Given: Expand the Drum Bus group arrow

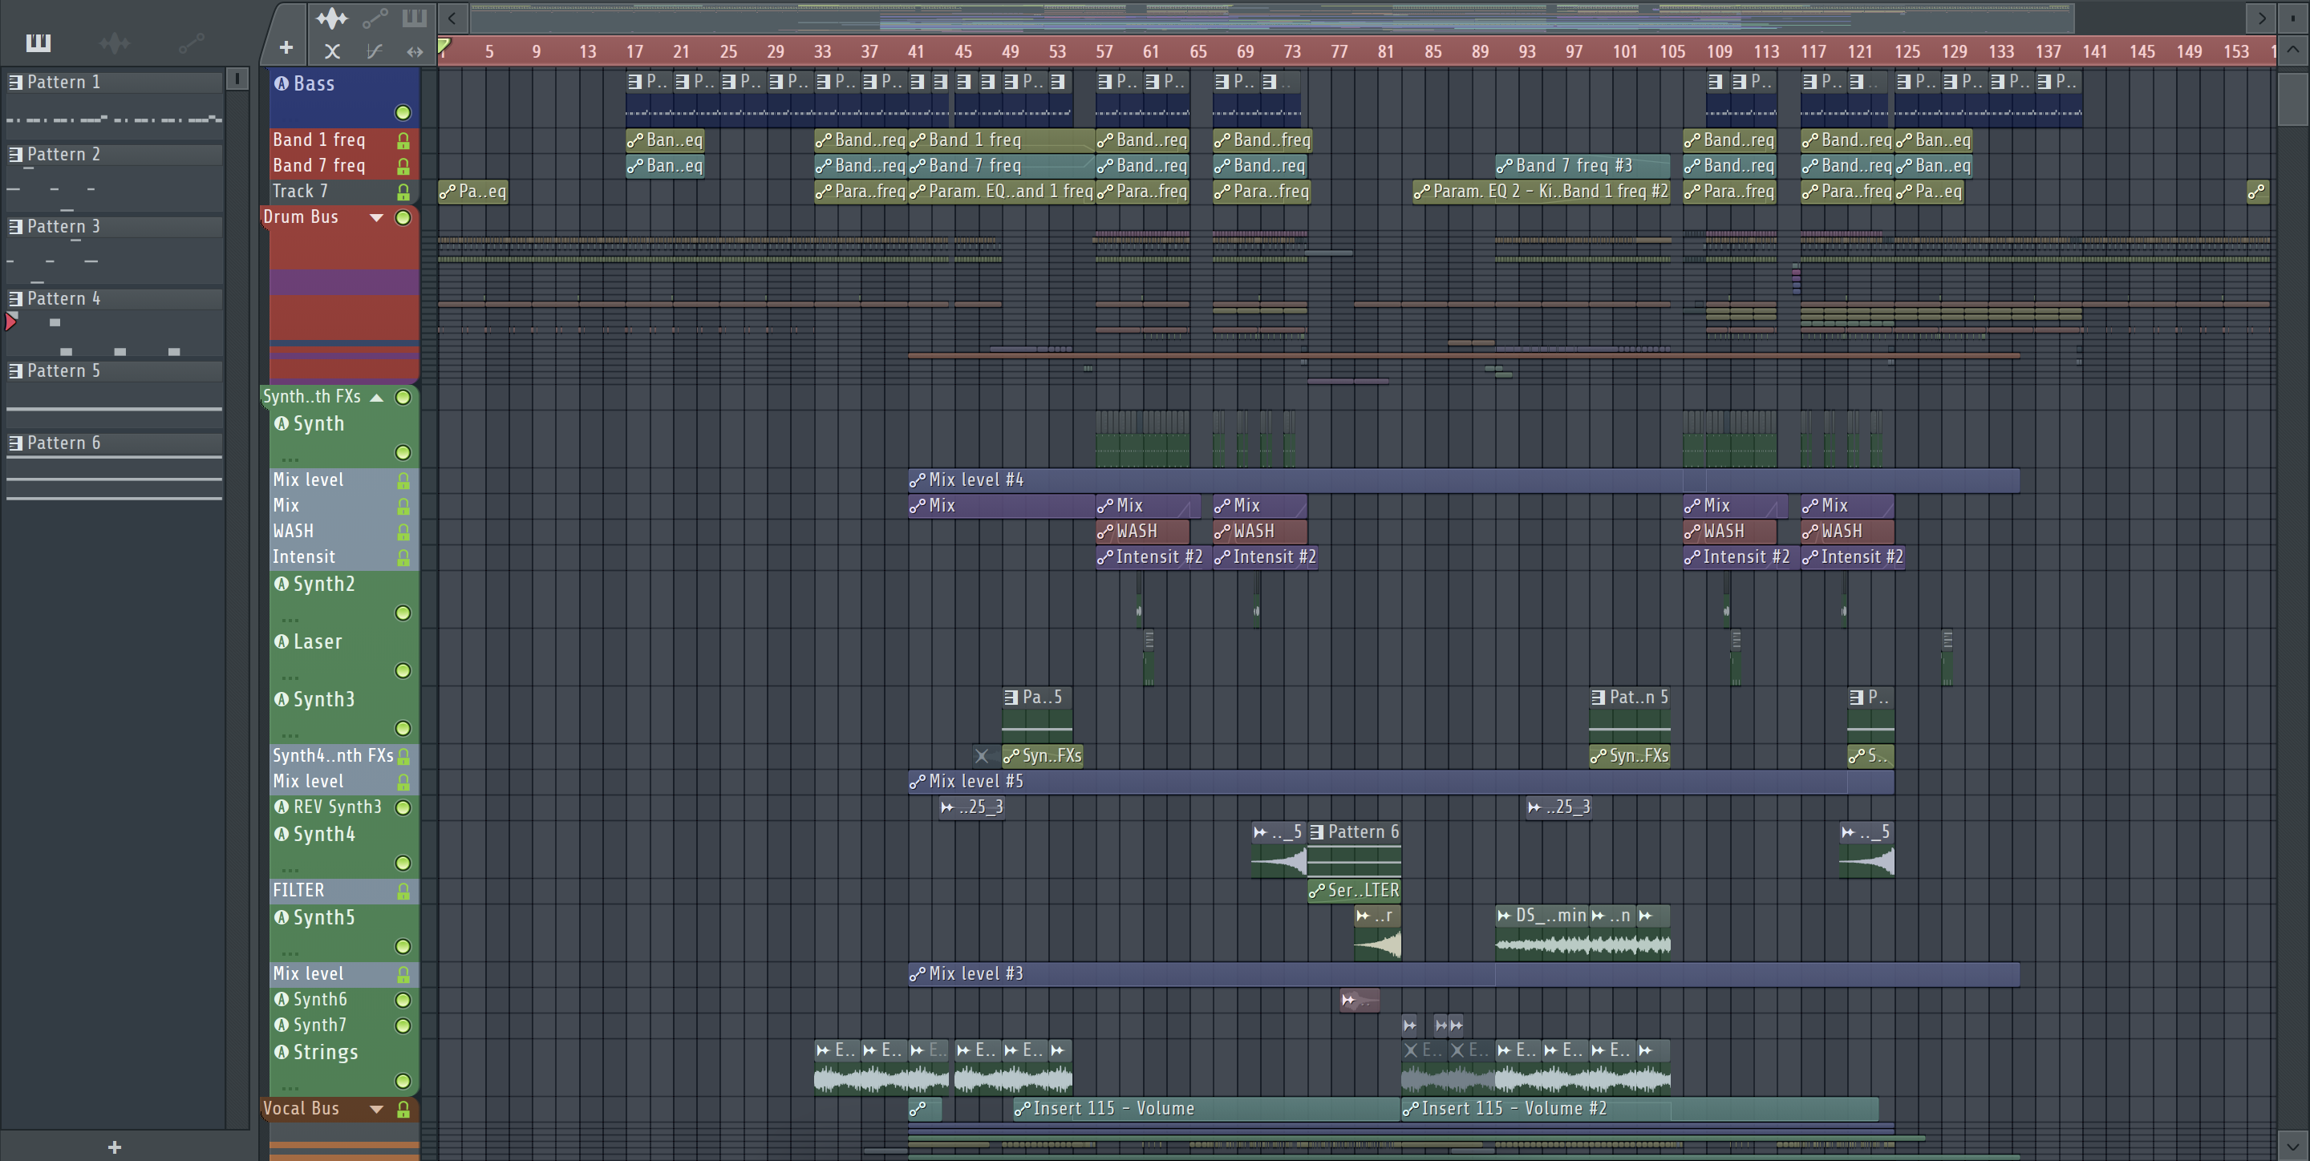Looking at the screenshot, I should (377, 218).
